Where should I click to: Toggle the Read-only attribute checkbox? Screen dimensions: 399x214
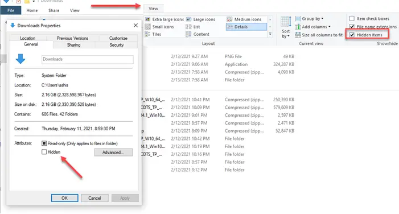point(44,143)
